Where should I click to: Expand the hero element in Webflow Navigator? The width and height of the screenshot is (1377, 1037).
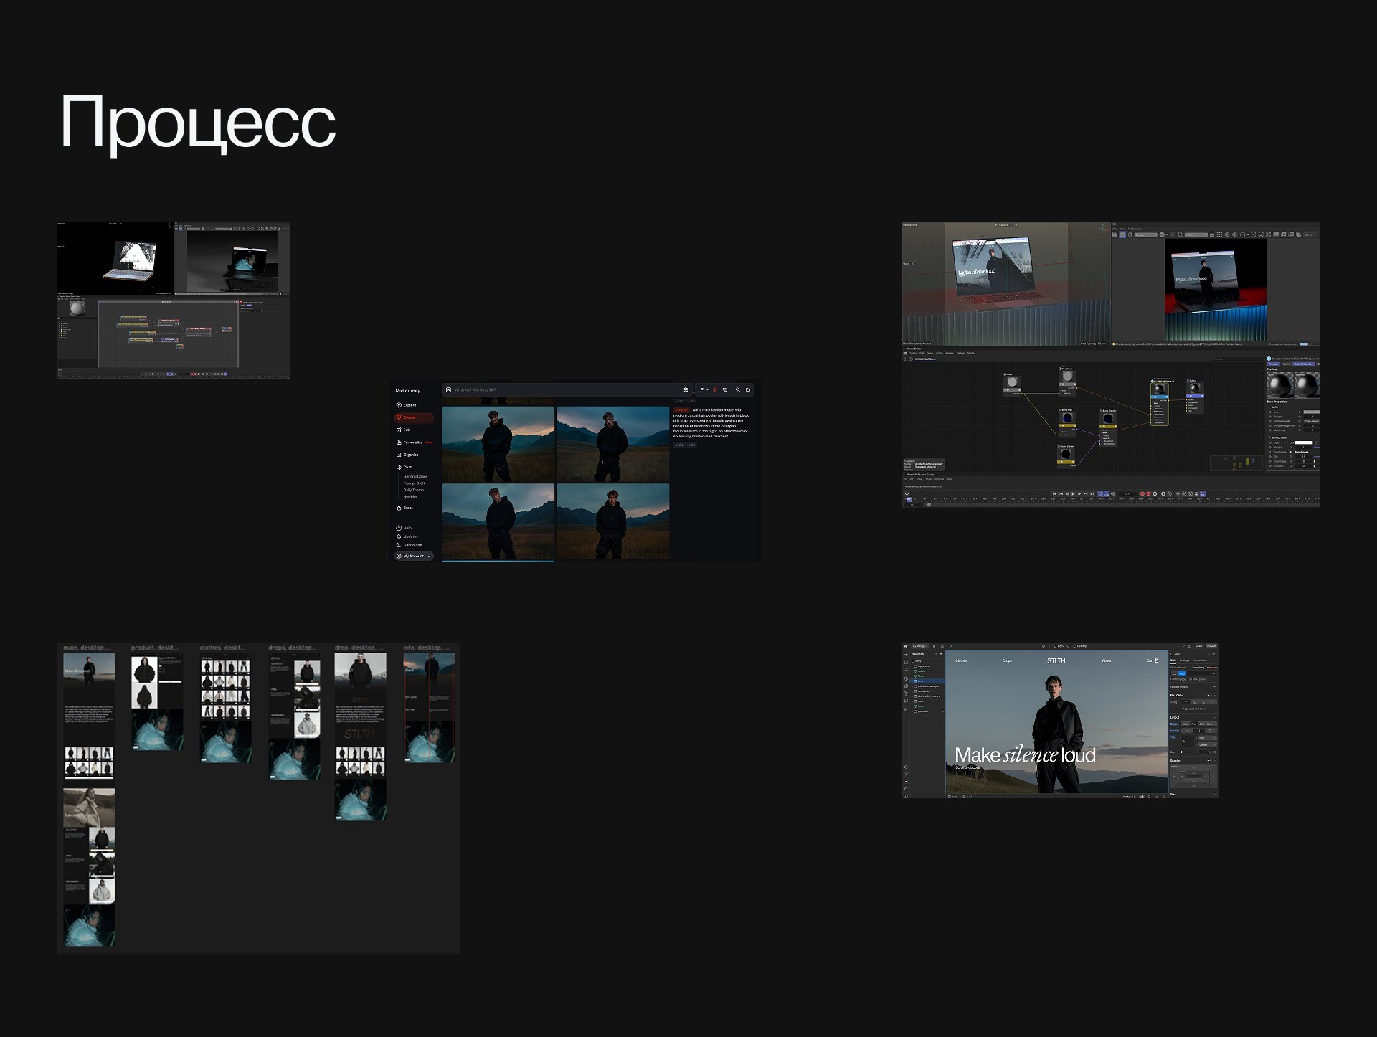tap(912, 681)
